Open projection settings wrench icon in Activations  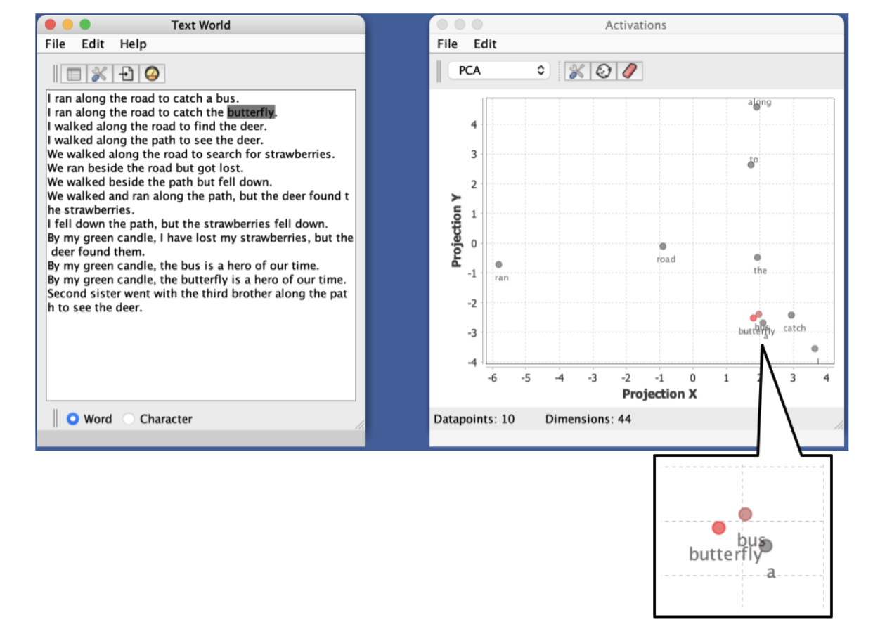pos(577,71)
